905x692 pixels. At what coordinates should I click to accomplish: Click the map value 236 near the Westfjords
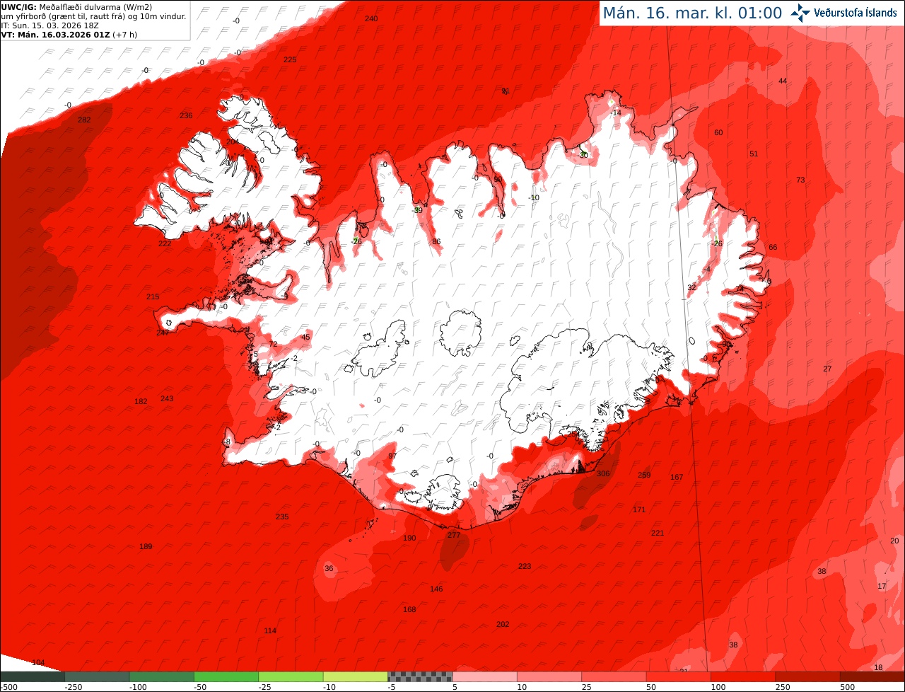(x=186, y=115)
